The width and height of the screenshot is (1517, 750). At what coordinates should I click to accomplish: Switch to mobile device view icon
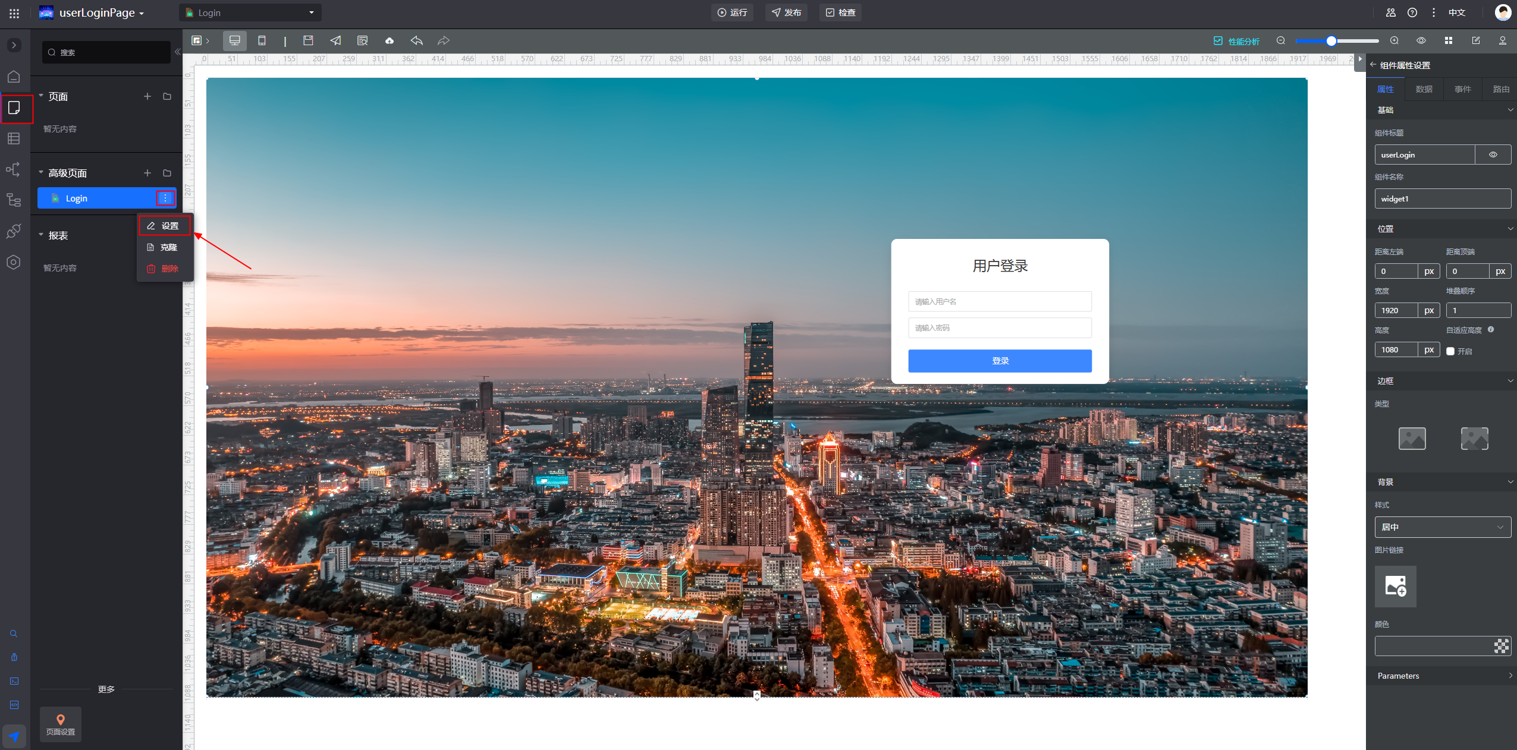[x=262, y=40]
